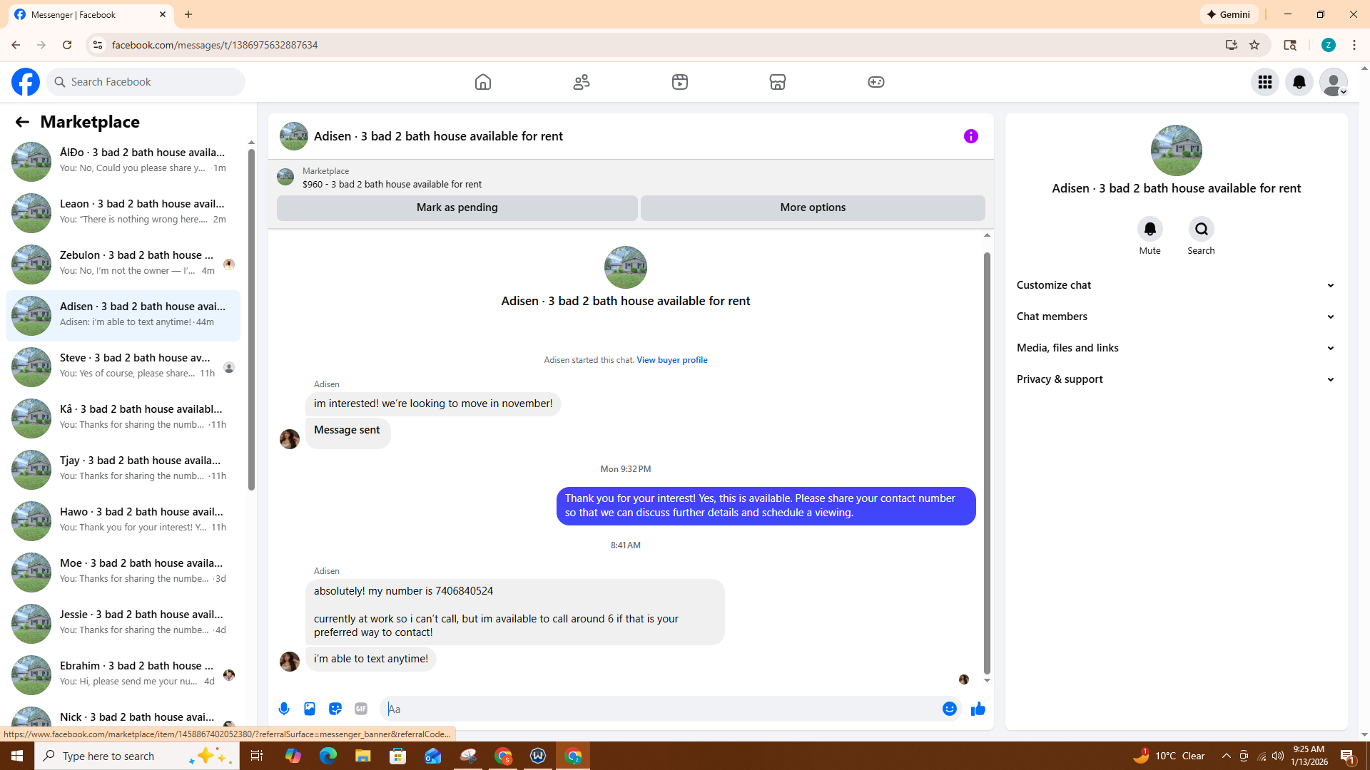Open the emoji picker in message box

point(949,709)
